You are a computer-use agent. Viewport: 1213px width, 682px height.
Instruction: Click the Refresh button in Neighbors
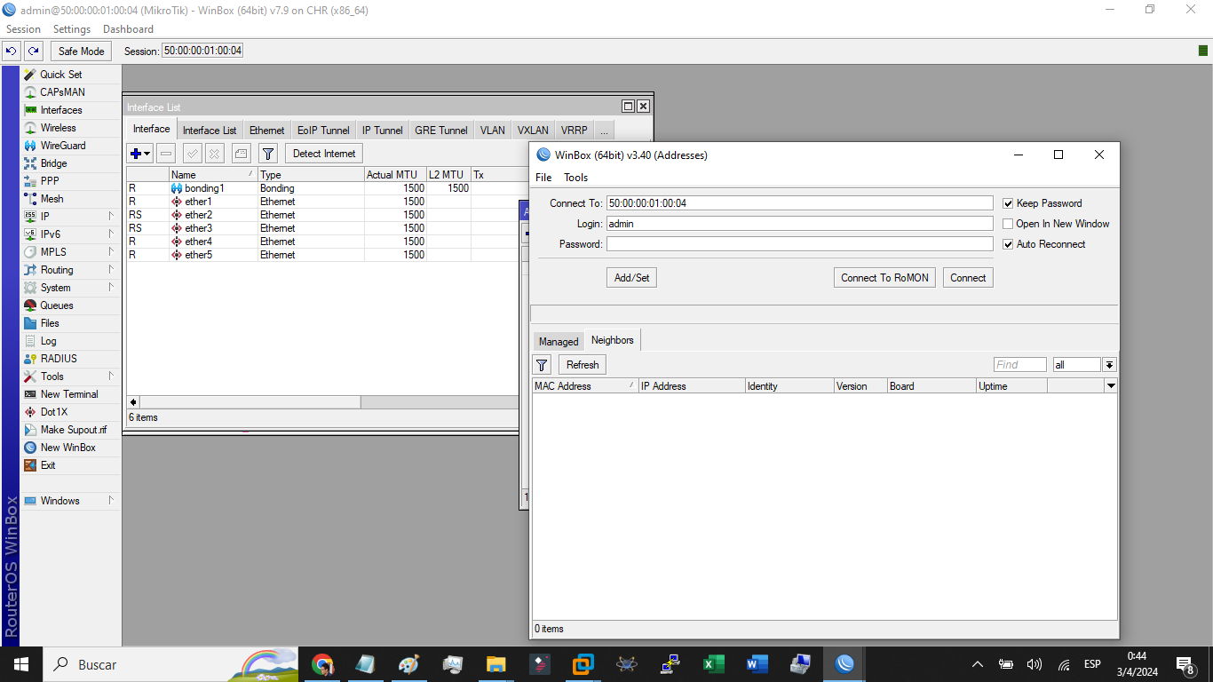[583, 365]
